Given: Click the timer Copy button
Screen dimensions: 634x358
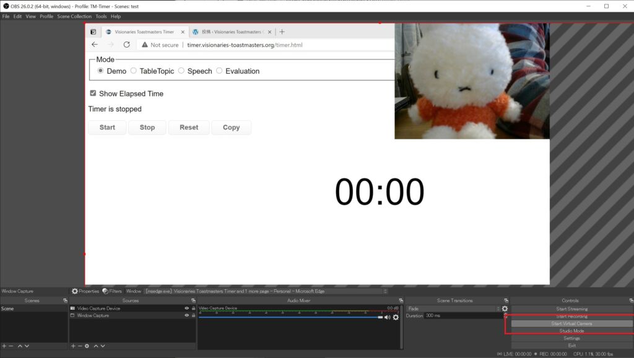Looking at the screenshot, I should pyautogui.click(x=232, y=128).
